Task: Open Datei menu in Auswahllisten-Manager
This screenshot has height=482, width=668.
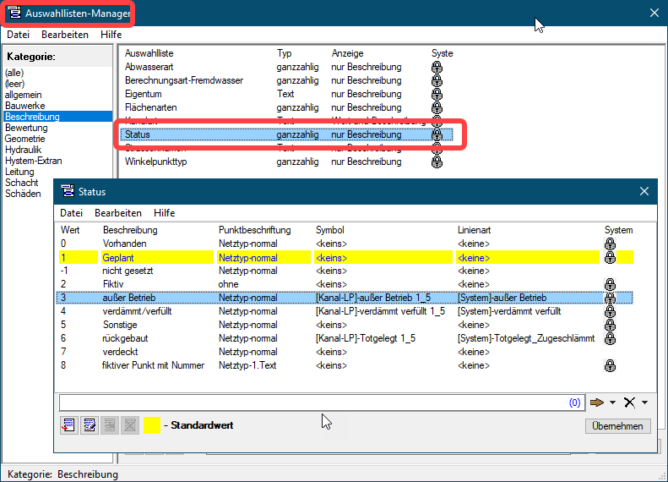Action: coord(18,35)
